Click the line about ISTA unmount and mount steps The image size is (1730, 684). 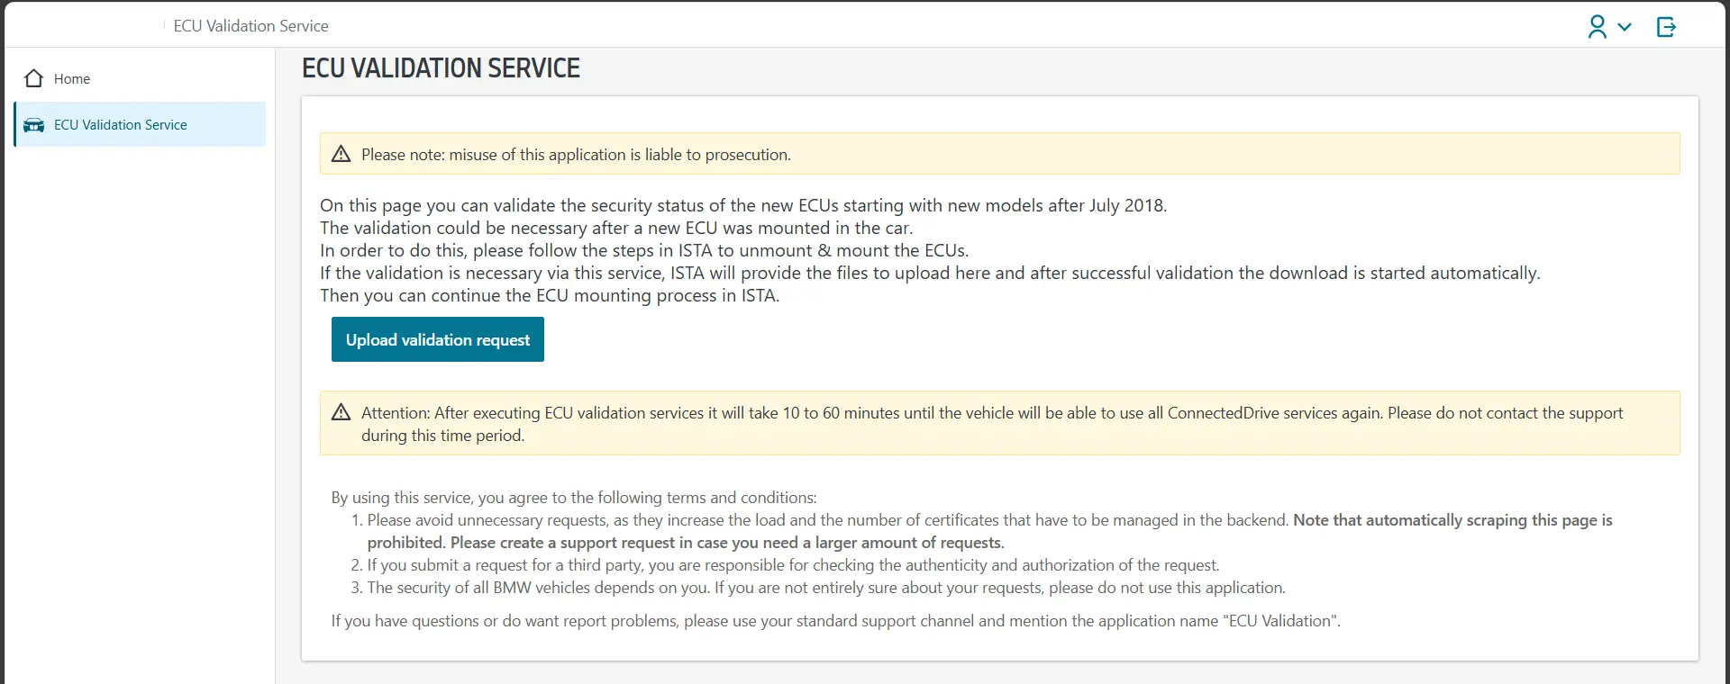point(644,250)
